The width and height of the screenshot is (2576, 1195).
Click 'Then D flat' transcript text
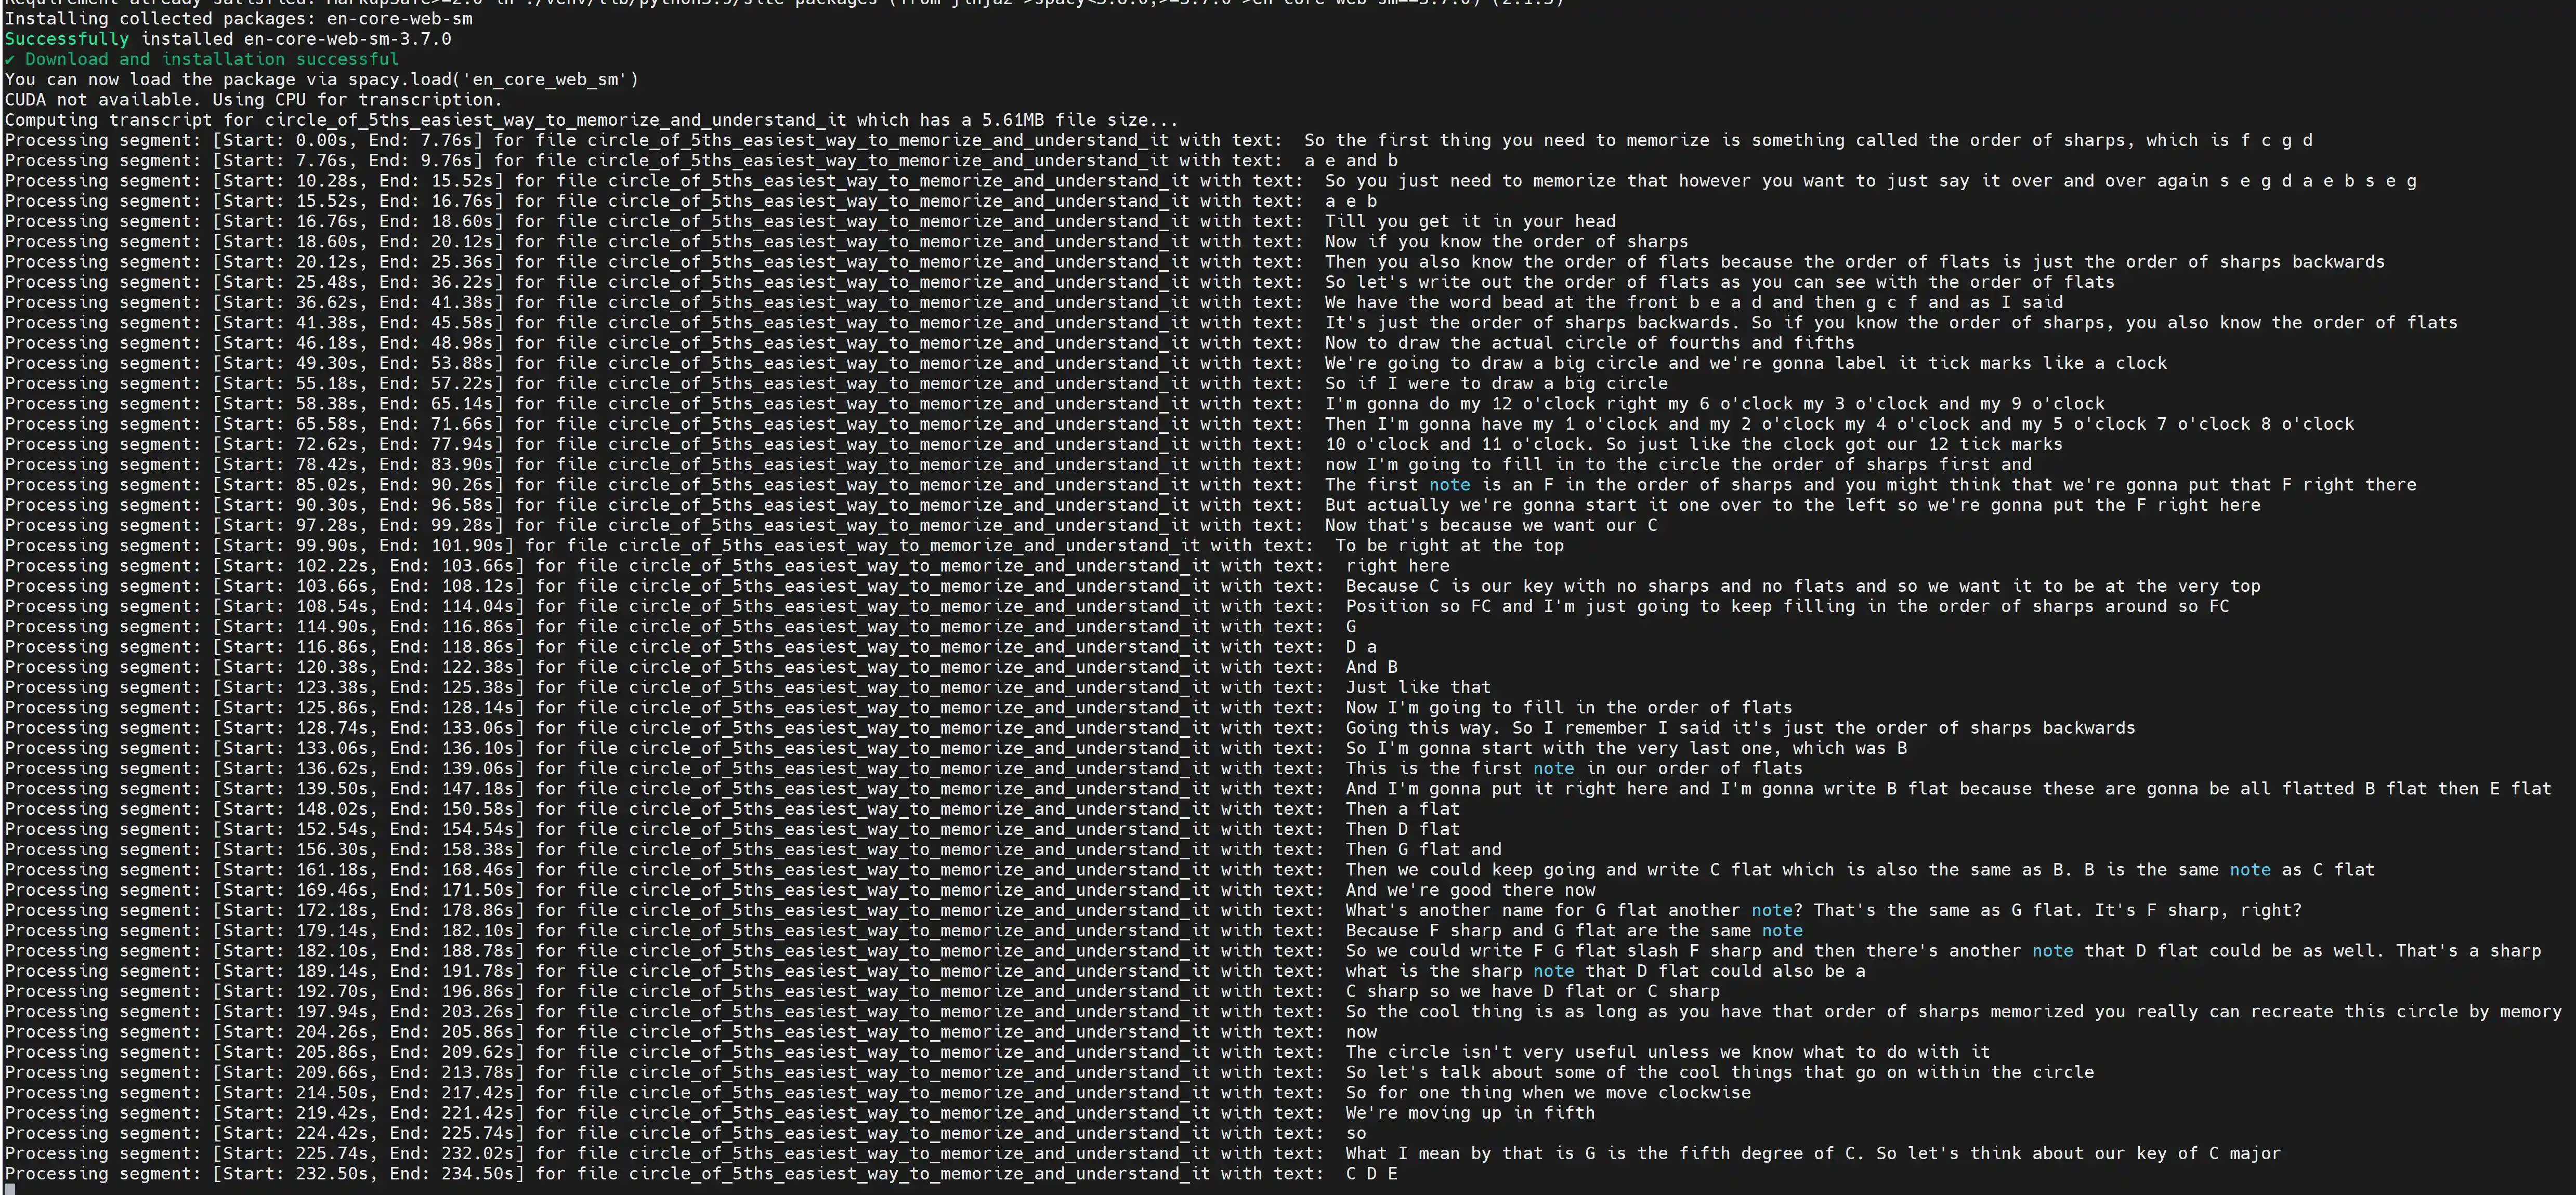pyautogui.click(x=1402, y=829)
